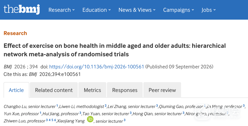Click the thebmj logo

22,9
